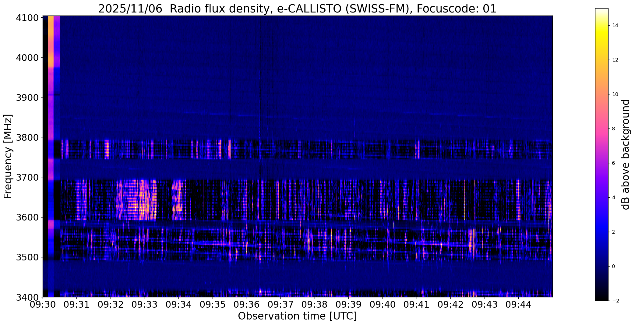Click the time tick label "09:37"
635x325 pixels.
click(280, 305)
